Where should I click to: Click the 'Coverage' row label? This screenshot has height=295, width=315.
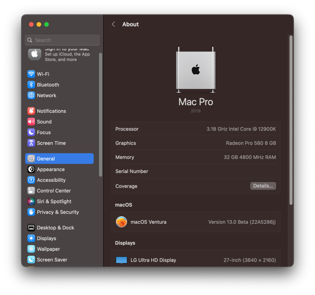[x=126, y=186]
